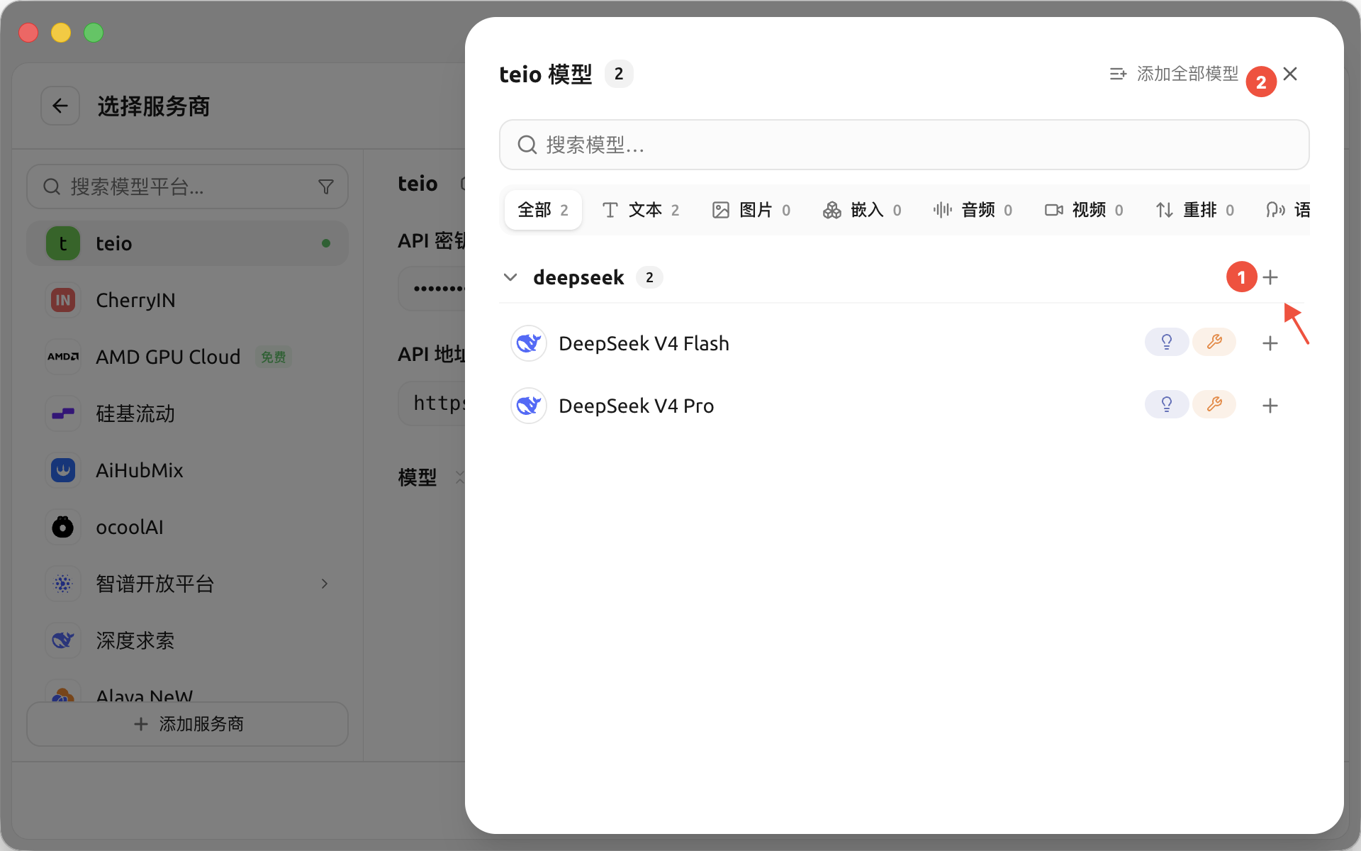Click the reasoning bulb badge for DeepSeek V4 Pro
Image resolution: width=1361 pixels, height=851 pixels.
click(1166, 405)
